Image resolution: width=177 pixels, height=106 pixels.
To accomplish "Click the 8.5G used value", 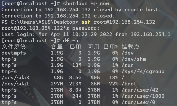I will (75, 78).
